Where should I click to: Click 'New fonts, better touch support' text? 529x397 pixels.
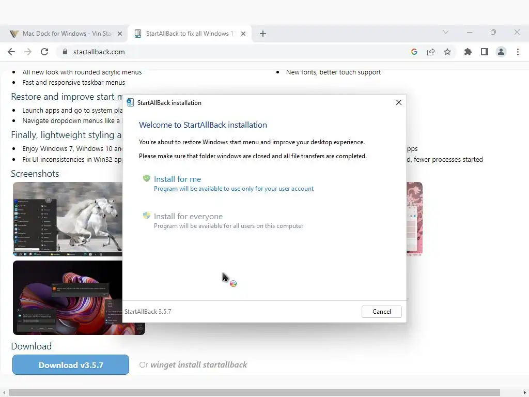pos(333,72)
